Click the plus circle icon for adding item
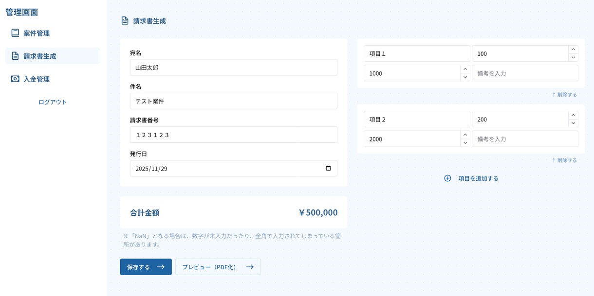The height and width of the screenshot is (296, 594). tap(447, 178)
